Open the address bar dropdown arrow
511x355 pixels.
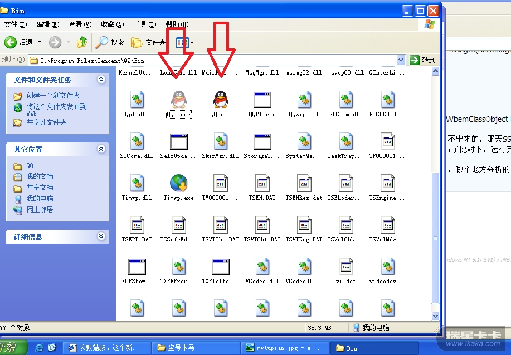click(x=401, y=60)
